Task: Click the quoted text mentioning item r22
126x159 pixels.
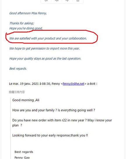Action: 62,123
